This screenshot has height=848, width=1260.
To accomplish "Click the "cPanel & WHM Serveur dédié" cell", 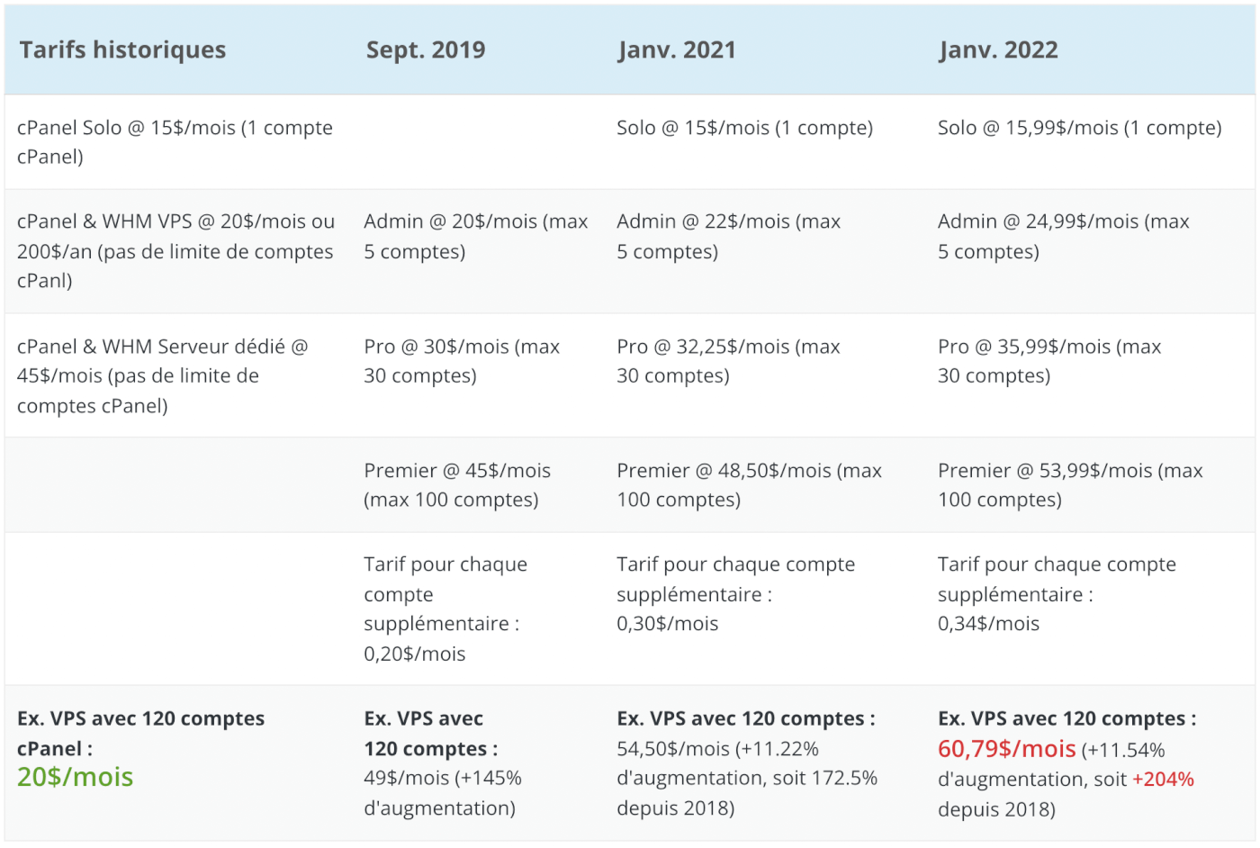I will click(162, 376).
